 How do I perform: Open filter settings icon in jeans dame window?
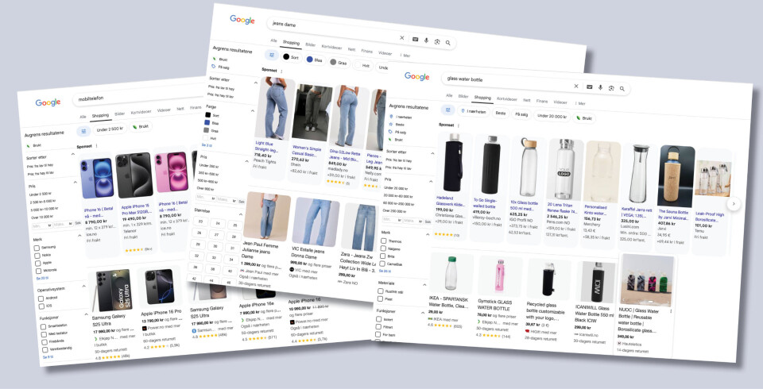coord(272,55)
